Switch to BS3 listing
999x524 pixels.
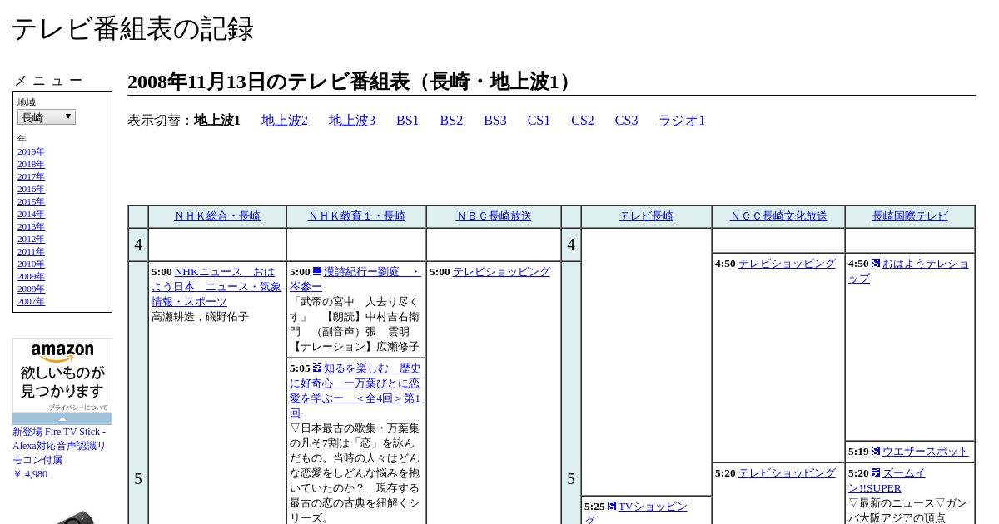[x=495, y=121]
